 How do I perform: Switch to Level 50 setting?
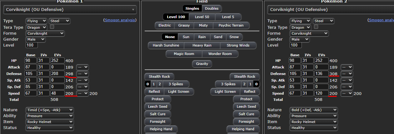[x=202, y=17]
